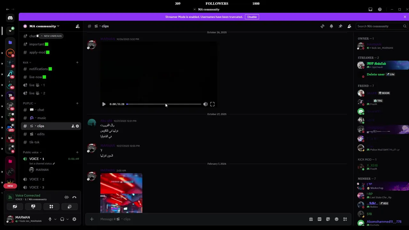This screenshot has width=409, height=230.
Task: Open the sticker picker
Action: tap(328, 219)
